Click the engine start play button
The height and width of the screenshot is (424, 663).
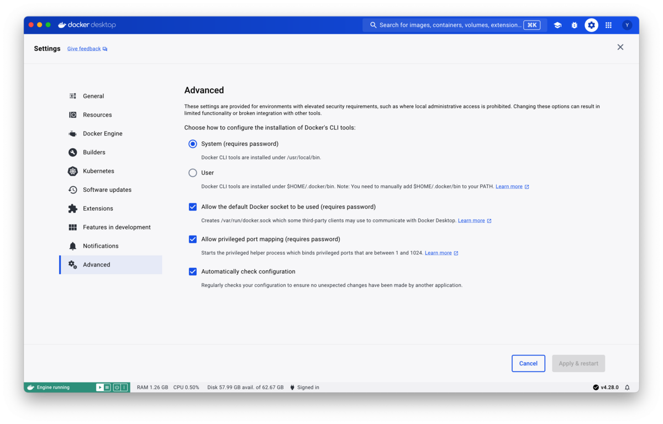pos(99,388)
